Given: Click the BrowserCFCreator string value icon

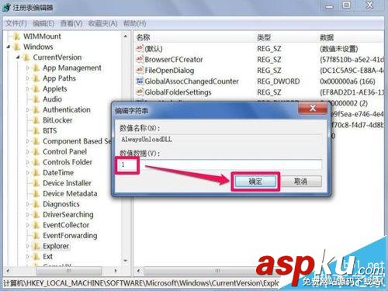Looking at the screenshot, I should click(x=140, y=59).
